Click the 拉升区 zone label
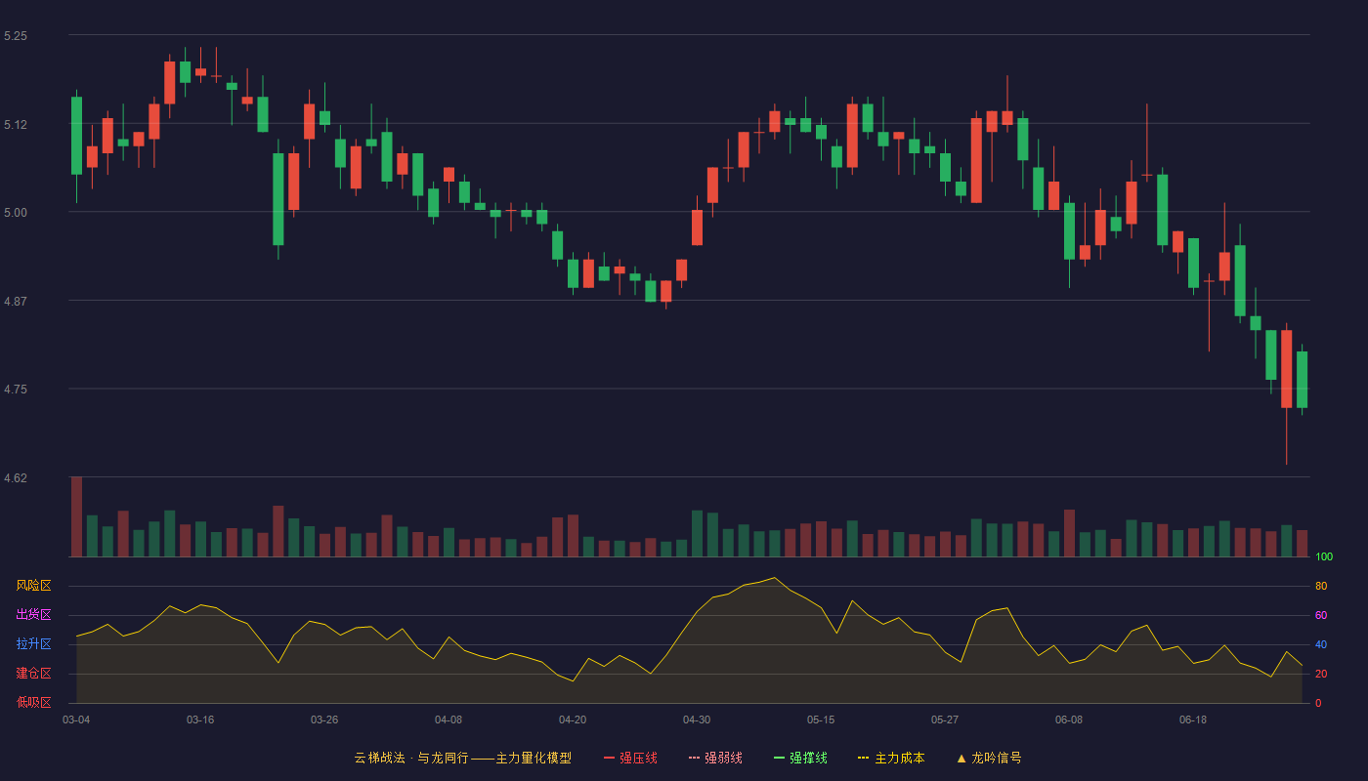Screen dimensions: 1368x781 pos(33,644)
